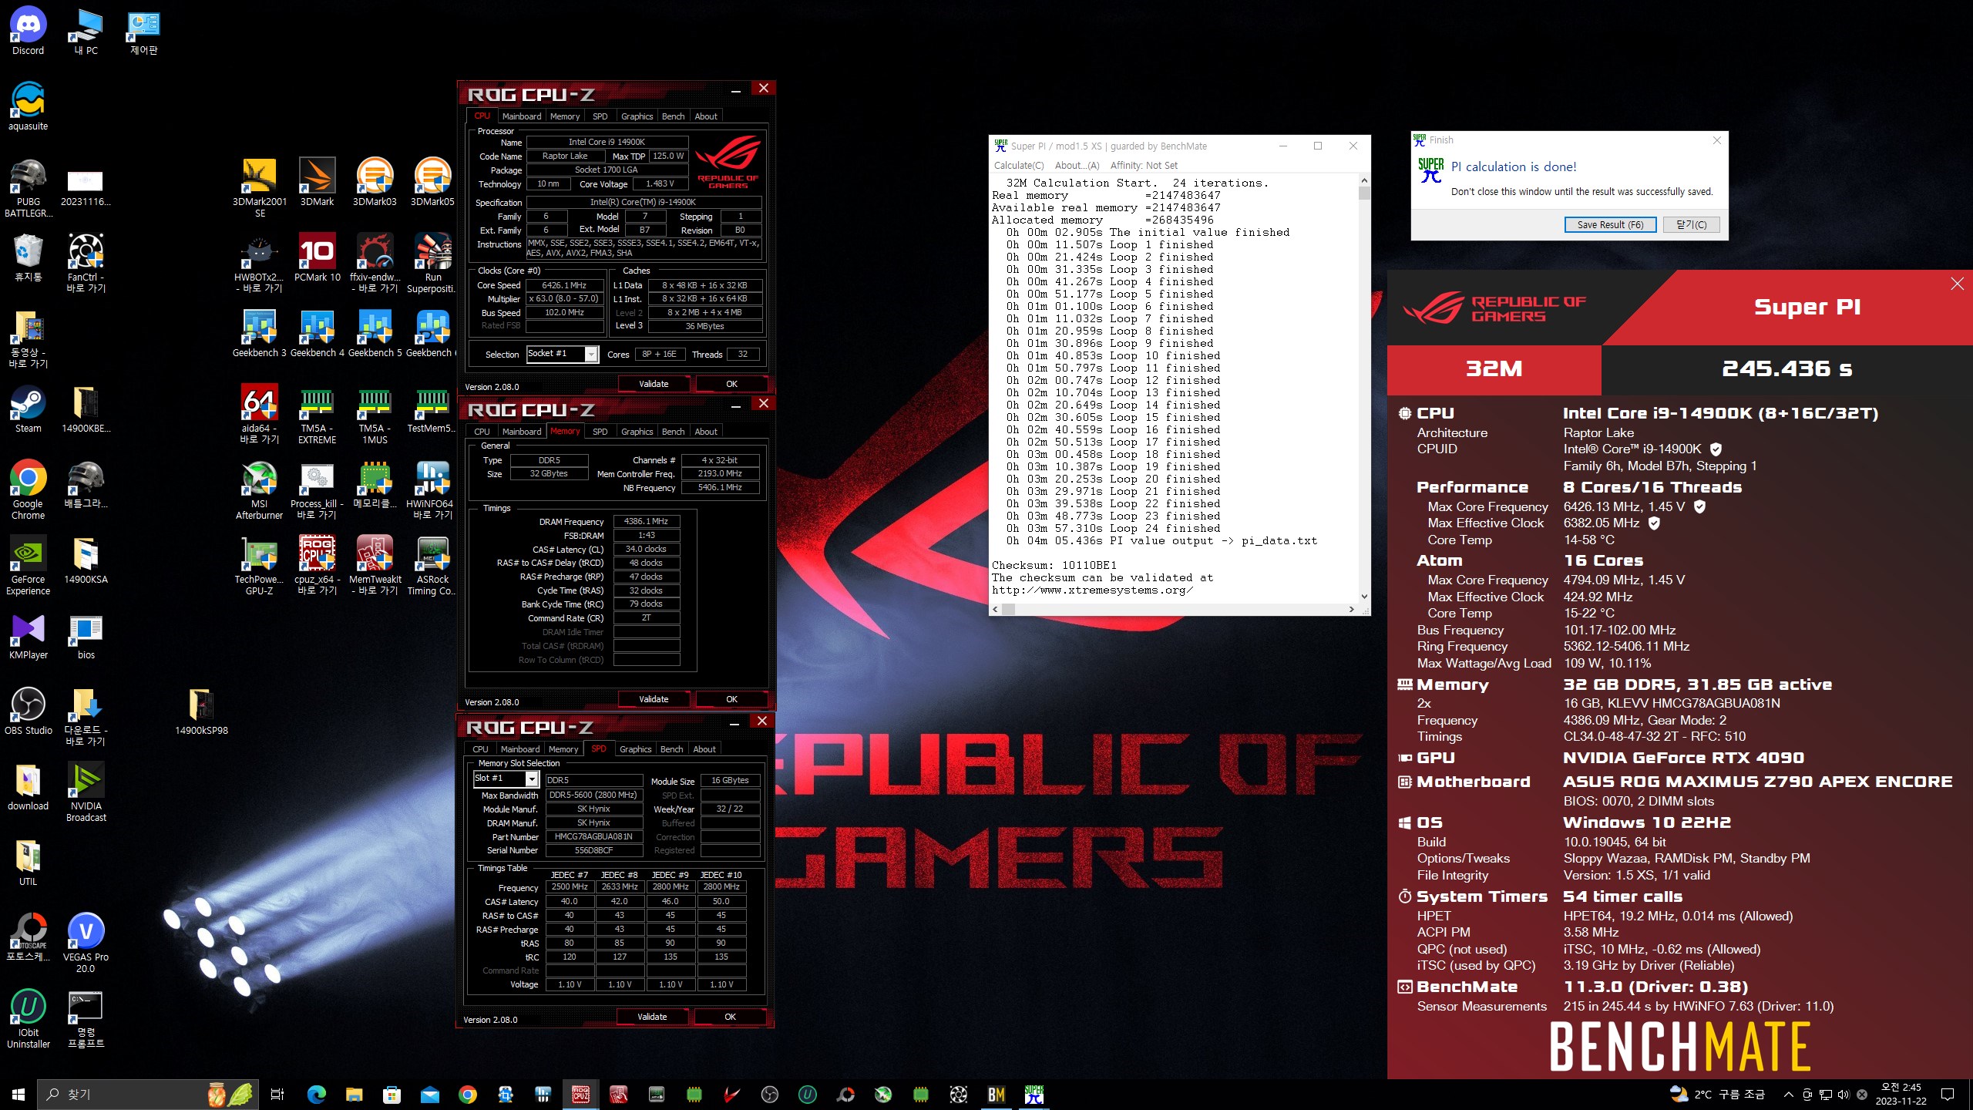The width and height of the screenshot is (1973, 1110).
Task: Click the Super PI vertical scrollbar down arrow
Action: (1364, 596)
